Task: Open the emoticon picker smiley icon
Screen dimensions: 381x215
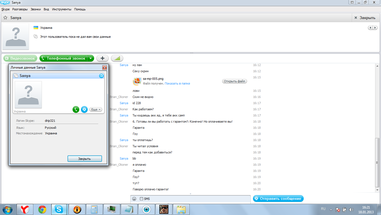Action: pos(134,199)
